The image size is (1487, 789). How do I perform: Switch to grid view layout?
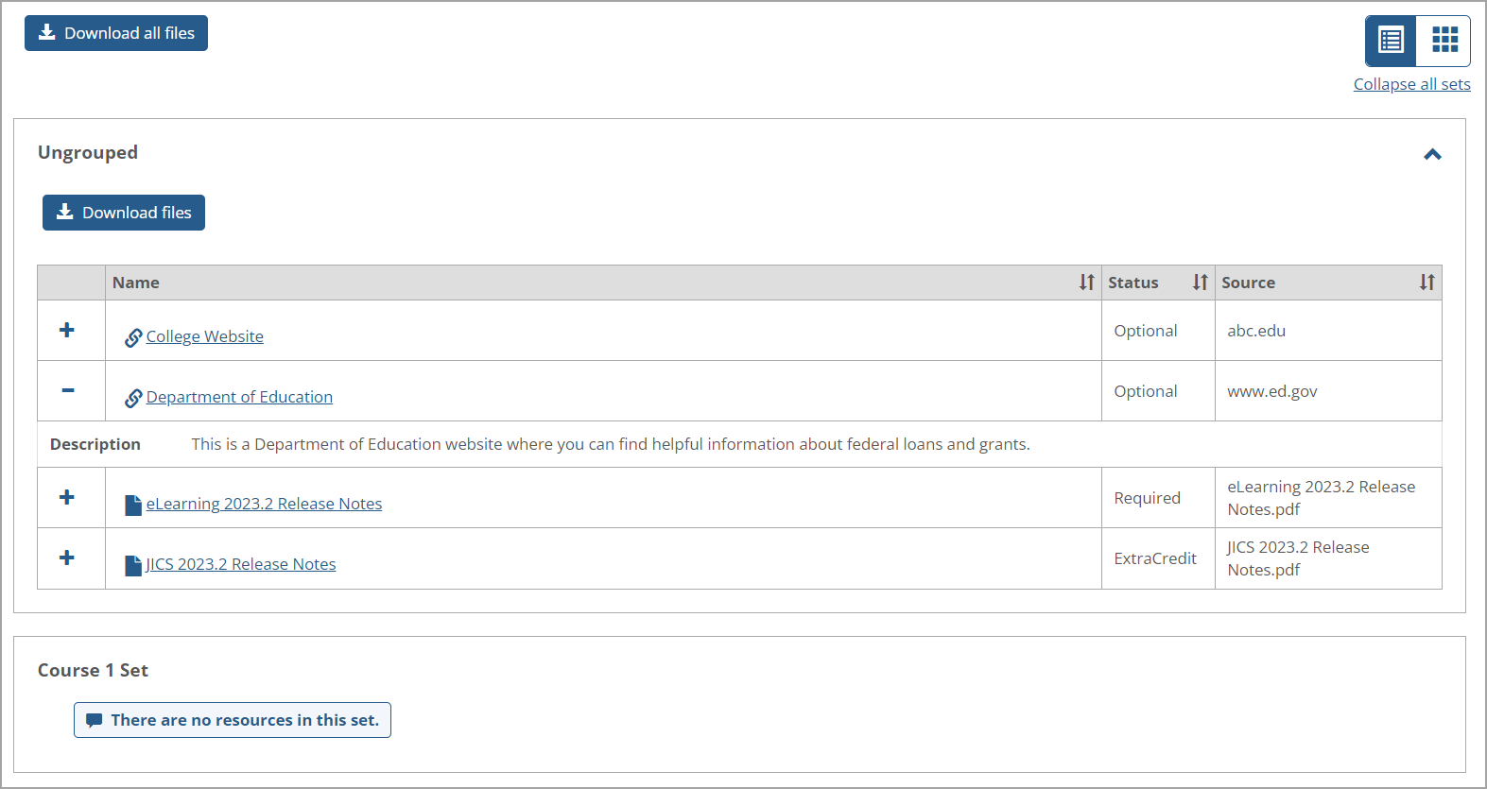click(1444, 41)
